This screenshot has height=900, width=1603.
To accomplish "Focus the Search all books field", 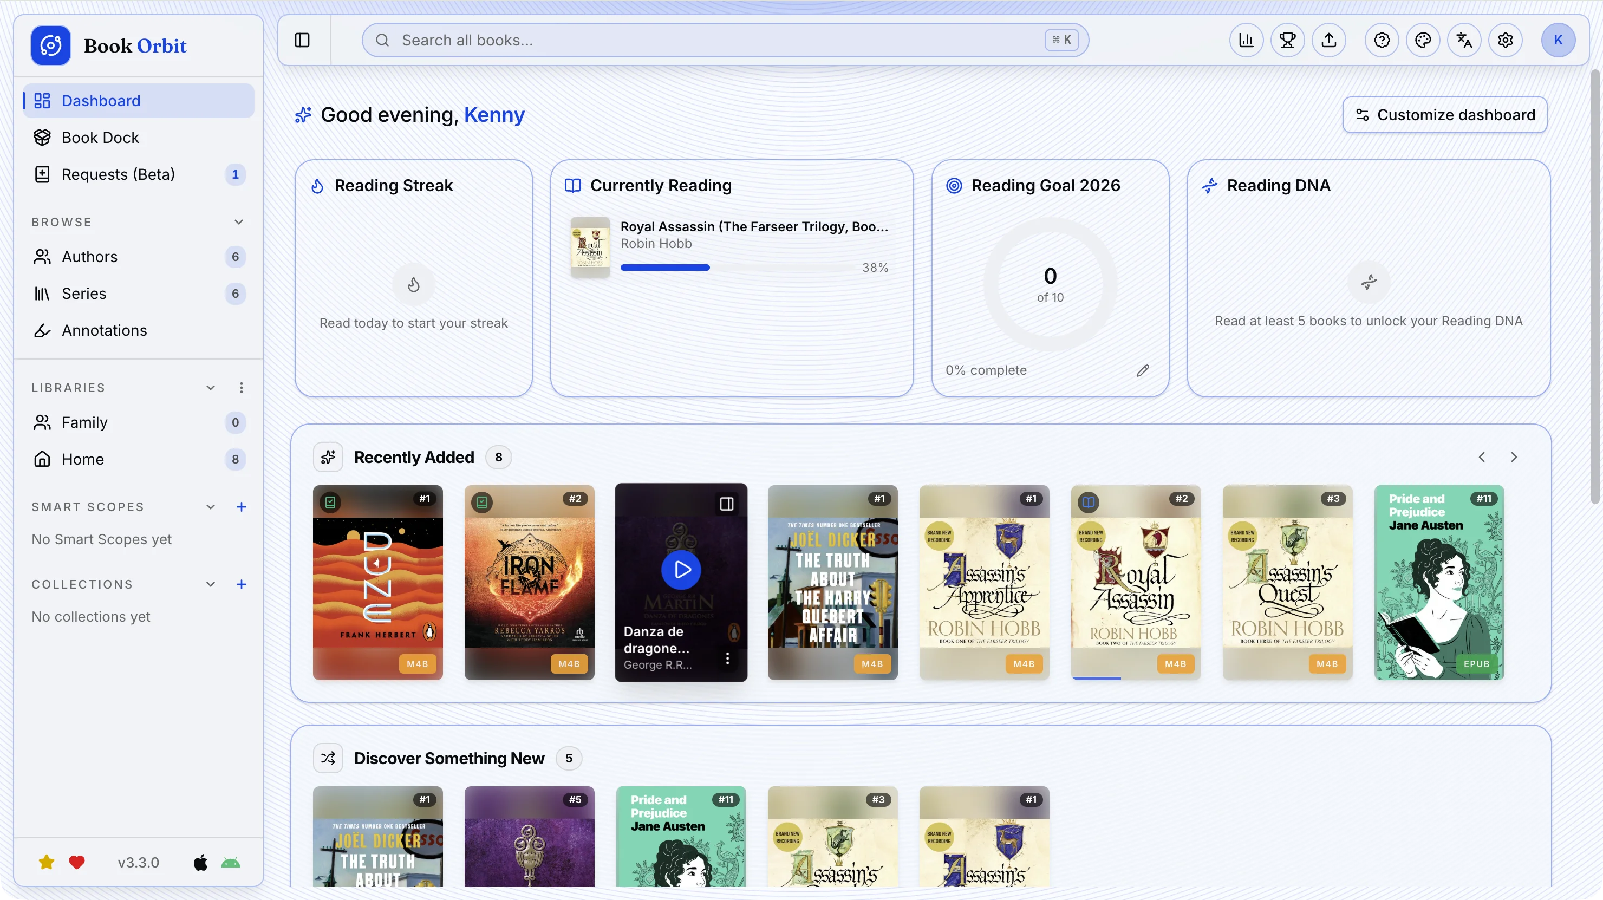I will coord(725,41).
